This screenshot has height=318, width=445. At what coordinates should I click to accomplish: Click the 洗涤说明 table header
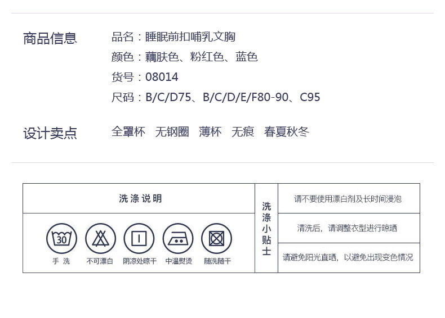[x=140, y=198]
